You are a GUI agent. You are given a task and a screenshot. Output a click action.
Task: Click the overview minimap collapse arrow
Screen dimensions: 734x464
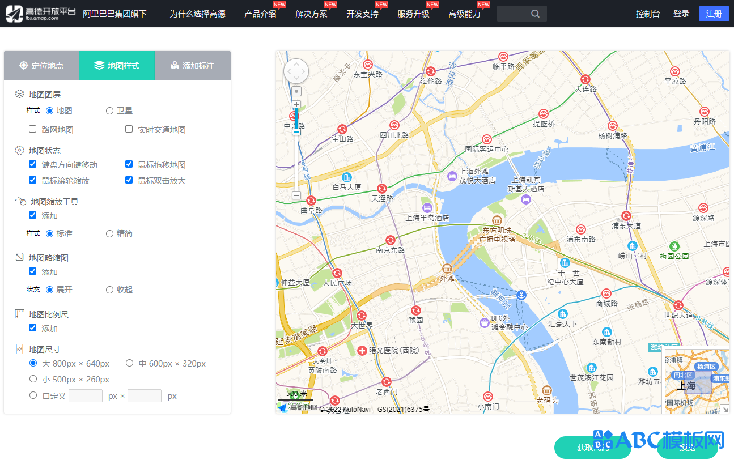click(725, 410)
